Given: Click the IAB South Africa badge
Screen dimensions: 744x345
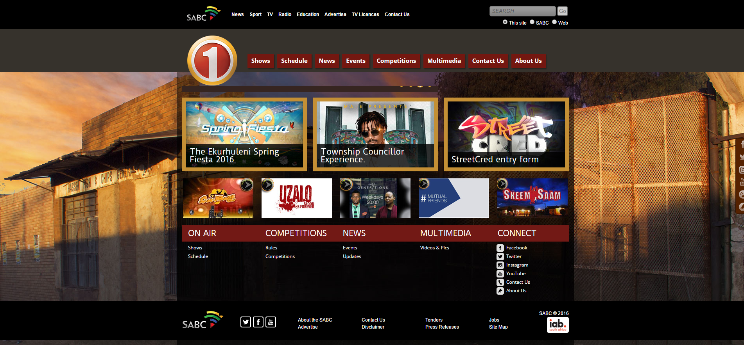Looking at the screenshot, I should [x=558, y=325].
